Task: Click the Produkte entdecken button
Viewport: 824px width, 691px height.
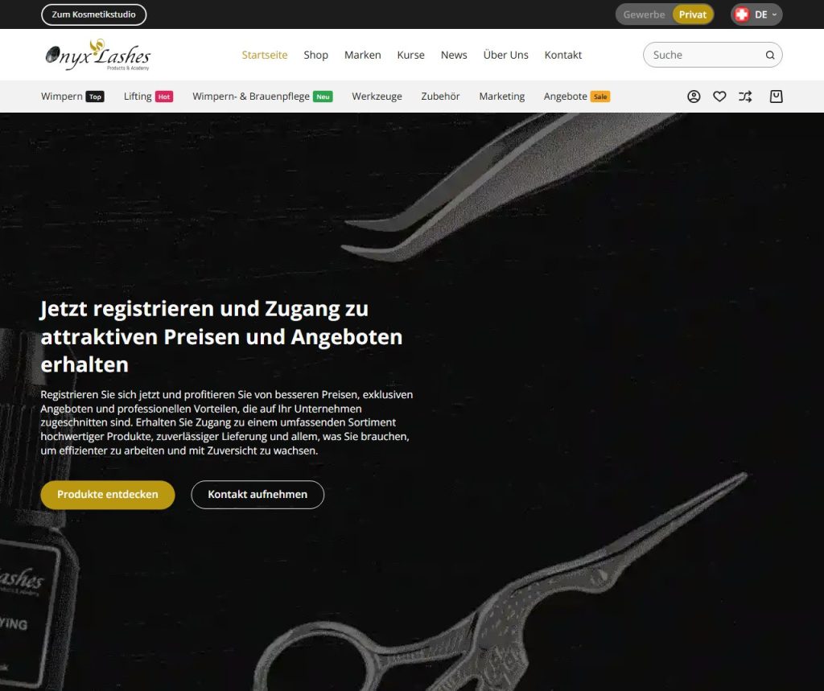Action: click(108, 495)
